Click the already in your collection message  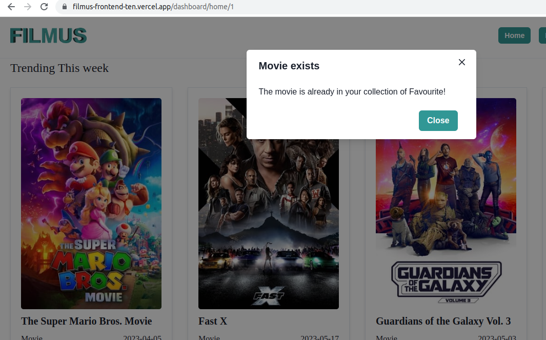[352, 92]
